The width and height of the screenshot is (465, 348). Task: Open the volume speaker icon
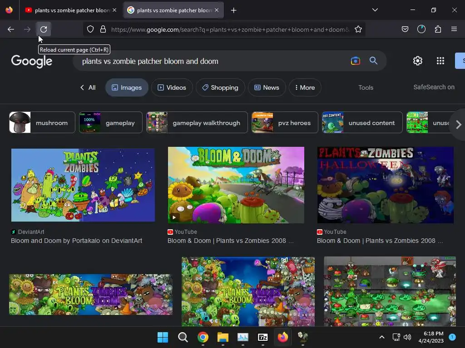click(407, 337)
